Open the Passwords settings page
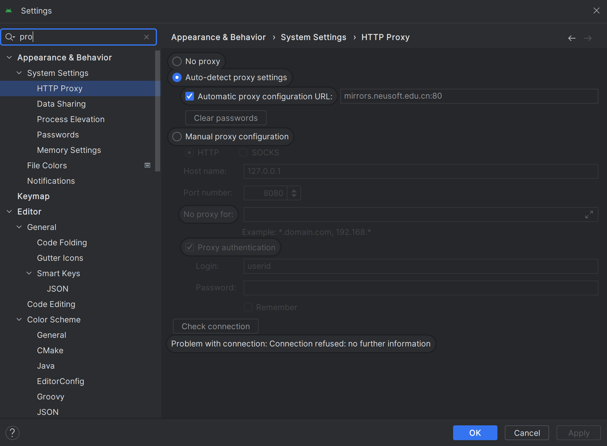 pyautogui.click(x=58, y=135)
